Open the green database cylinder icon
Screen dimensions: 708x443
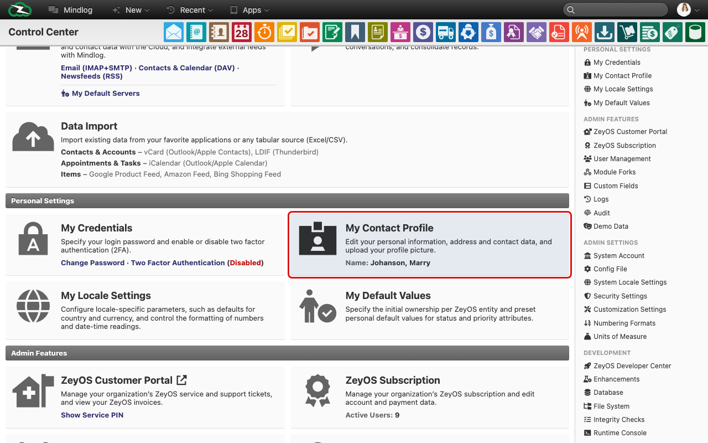(695, 32)
